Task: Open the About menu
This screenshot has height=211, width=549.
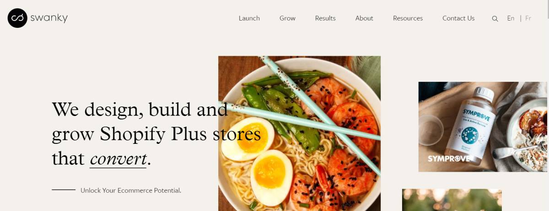Action: pyautogui.click(x=364, y=18)
